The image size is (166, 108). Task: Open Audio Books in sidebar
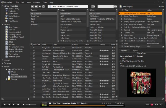click(13, 14)
